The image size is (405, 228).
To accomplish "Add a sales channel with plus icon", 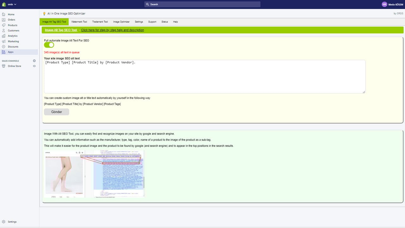I will tap(34, 61).
